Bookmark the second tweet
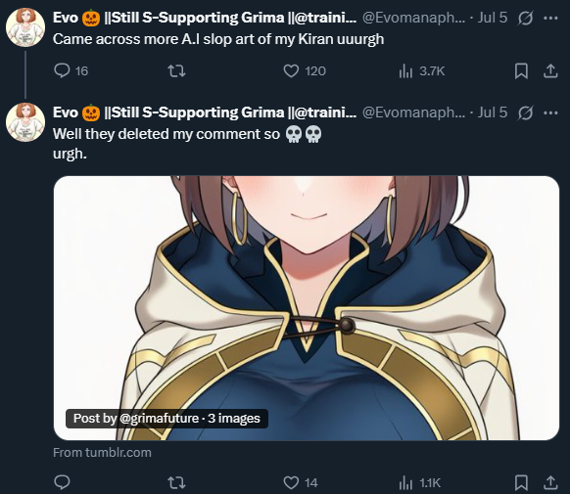 coord(521,482)
